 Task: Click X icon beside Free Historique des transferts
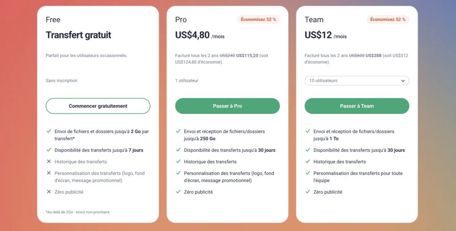pos(49,162)
